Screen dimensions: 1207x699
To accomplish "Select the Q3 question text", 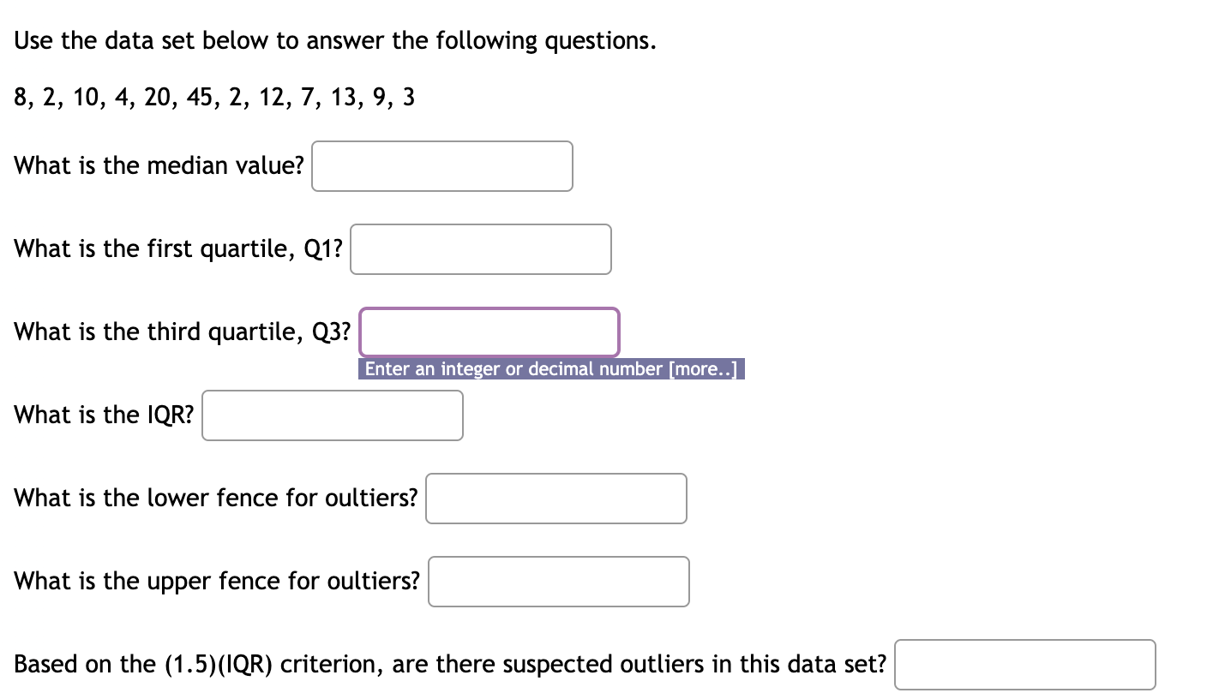I will tap(180, 332).
